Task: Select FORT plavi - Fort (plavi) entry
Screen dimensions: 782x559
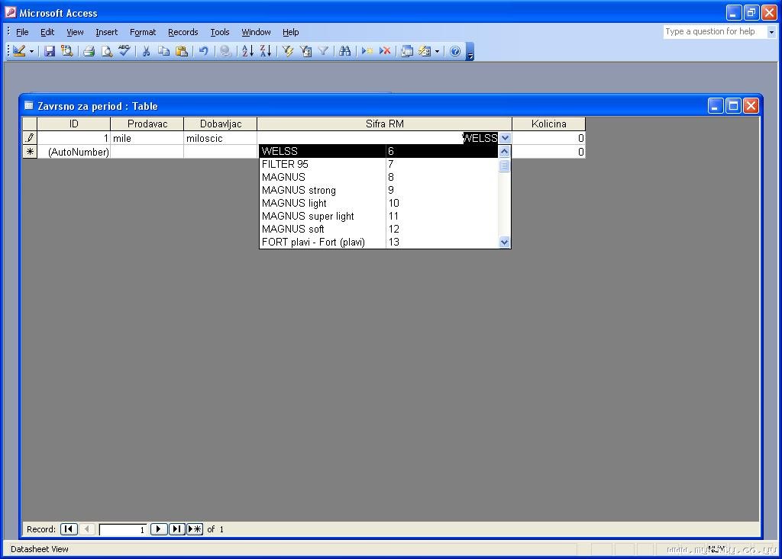Action: (x=379, y=242)
